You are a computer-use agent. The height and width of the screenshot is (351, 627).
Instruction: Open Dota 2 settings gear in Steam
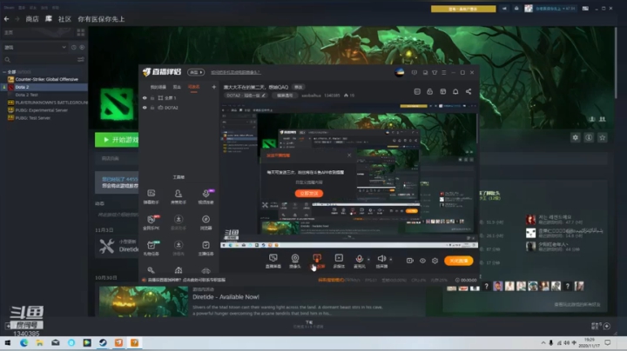coord(576,137)
